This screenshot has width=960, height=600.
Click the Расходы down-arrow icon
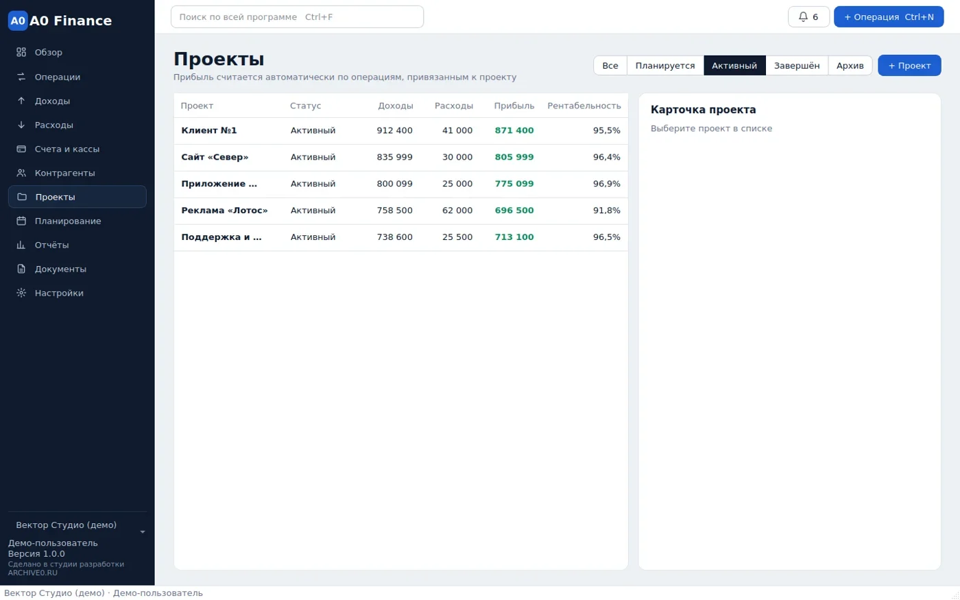(21, 125)
